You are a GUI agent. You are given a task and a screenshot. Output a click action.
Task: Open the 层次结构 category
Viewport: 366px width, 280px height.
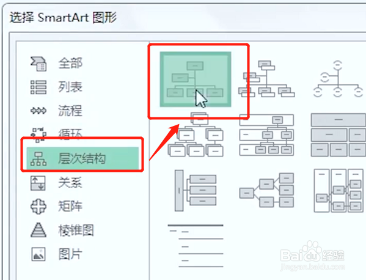tap(82, 158)
